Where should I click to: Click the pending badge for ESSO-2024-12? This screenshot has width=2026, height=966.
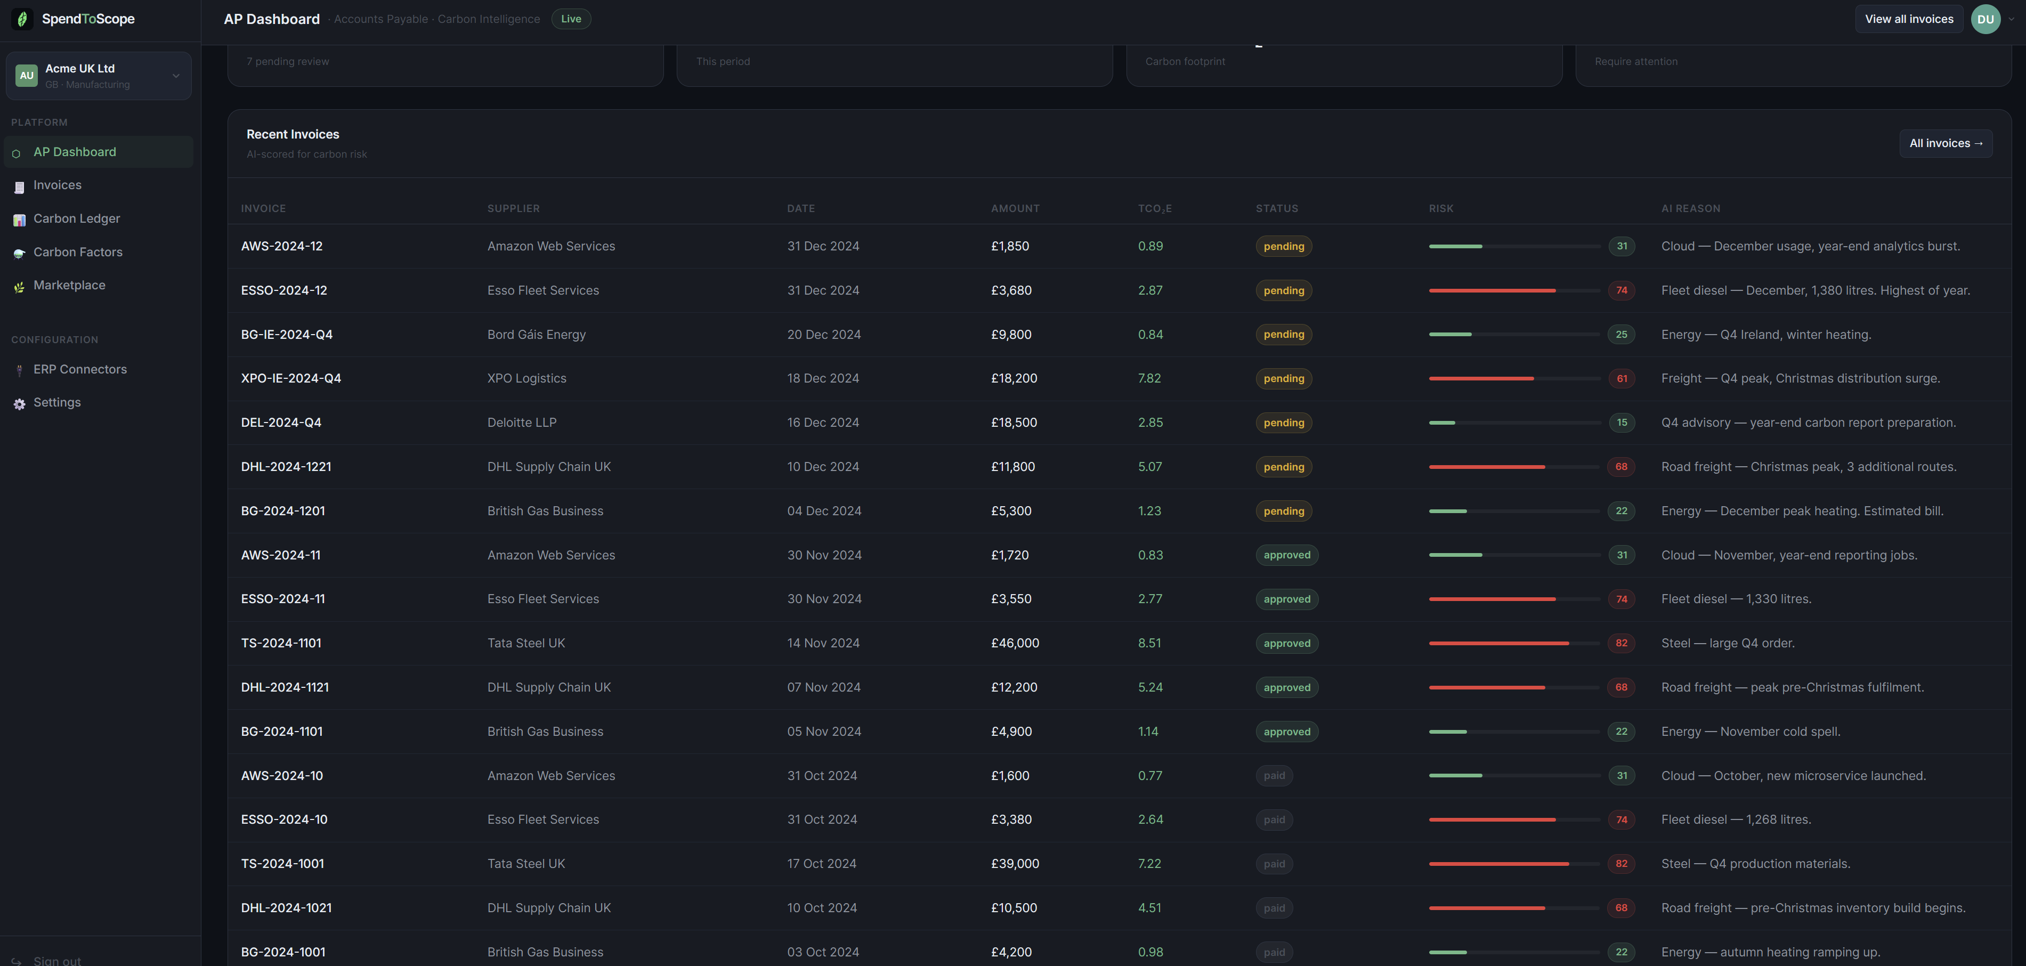point(1284,290)
